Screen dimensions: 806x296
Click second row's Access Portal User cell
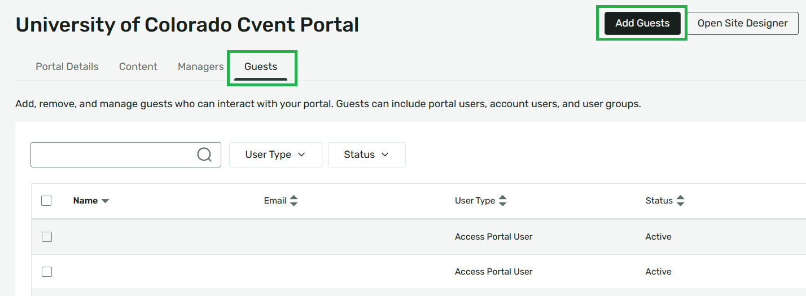click(494, 272)
